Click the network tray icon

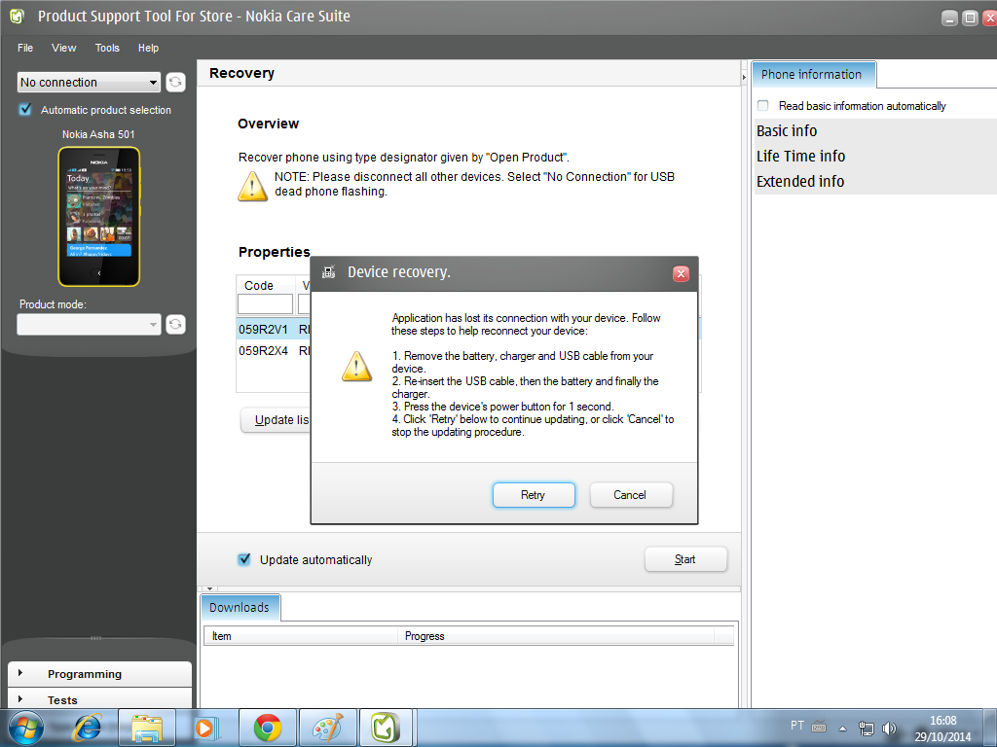tap(866, 728)
